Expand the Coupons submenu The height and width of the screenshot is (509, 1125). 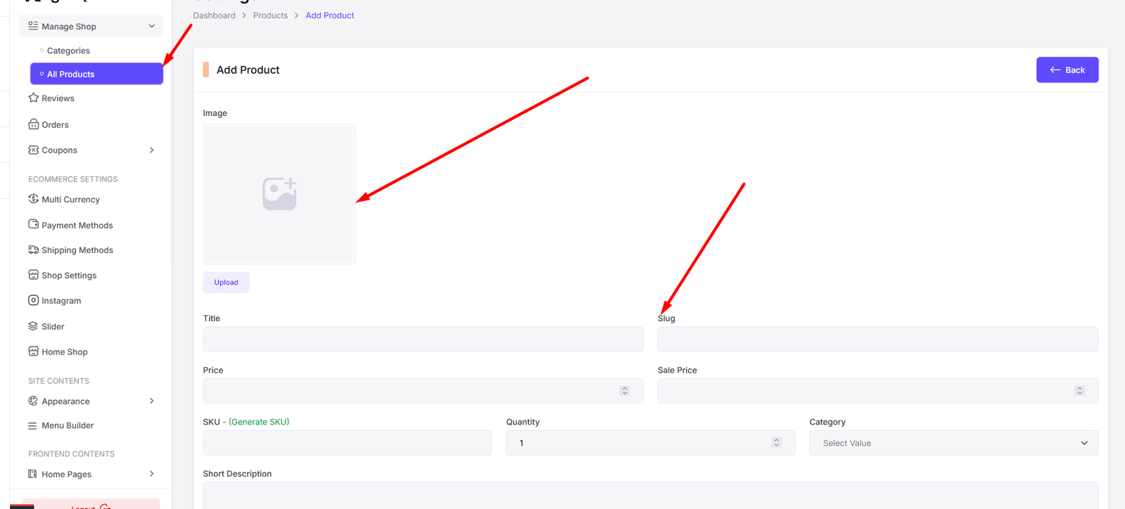point(151,150)
